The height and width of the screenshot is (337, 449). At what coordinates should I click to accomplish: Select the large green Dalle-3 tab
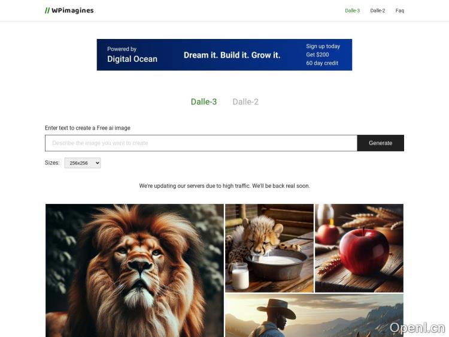pyautogui.click(x=204, y=102)
